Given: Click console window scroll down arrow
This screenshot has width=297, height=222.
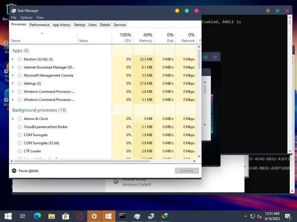Looking at the screenshot, I should point(290,151).
